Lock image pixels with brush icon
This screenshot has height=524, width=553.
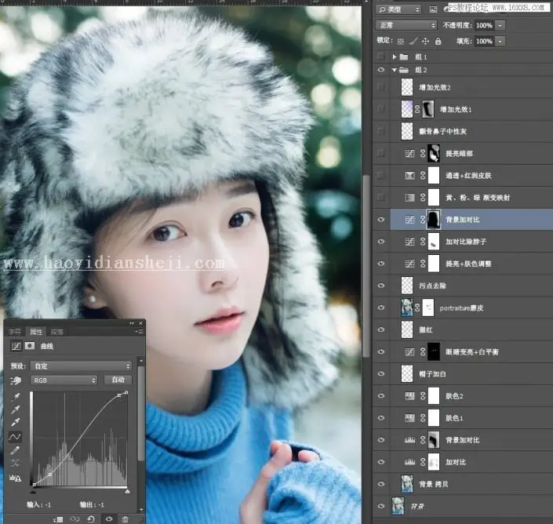click(x=413, y=42)
